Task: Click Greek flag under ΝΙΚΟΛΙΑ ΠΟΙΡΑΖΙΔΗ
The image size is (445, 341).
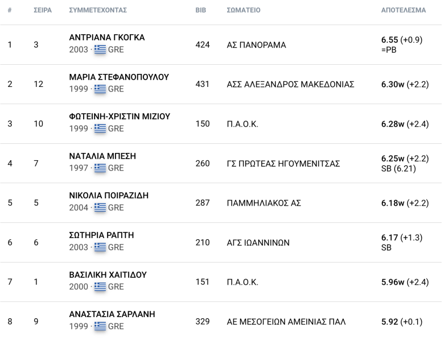Action: click(100, 207)
